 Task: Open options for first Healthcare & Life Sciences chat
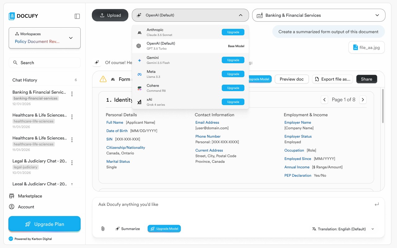pyautogui.click(x=72, y=117)
